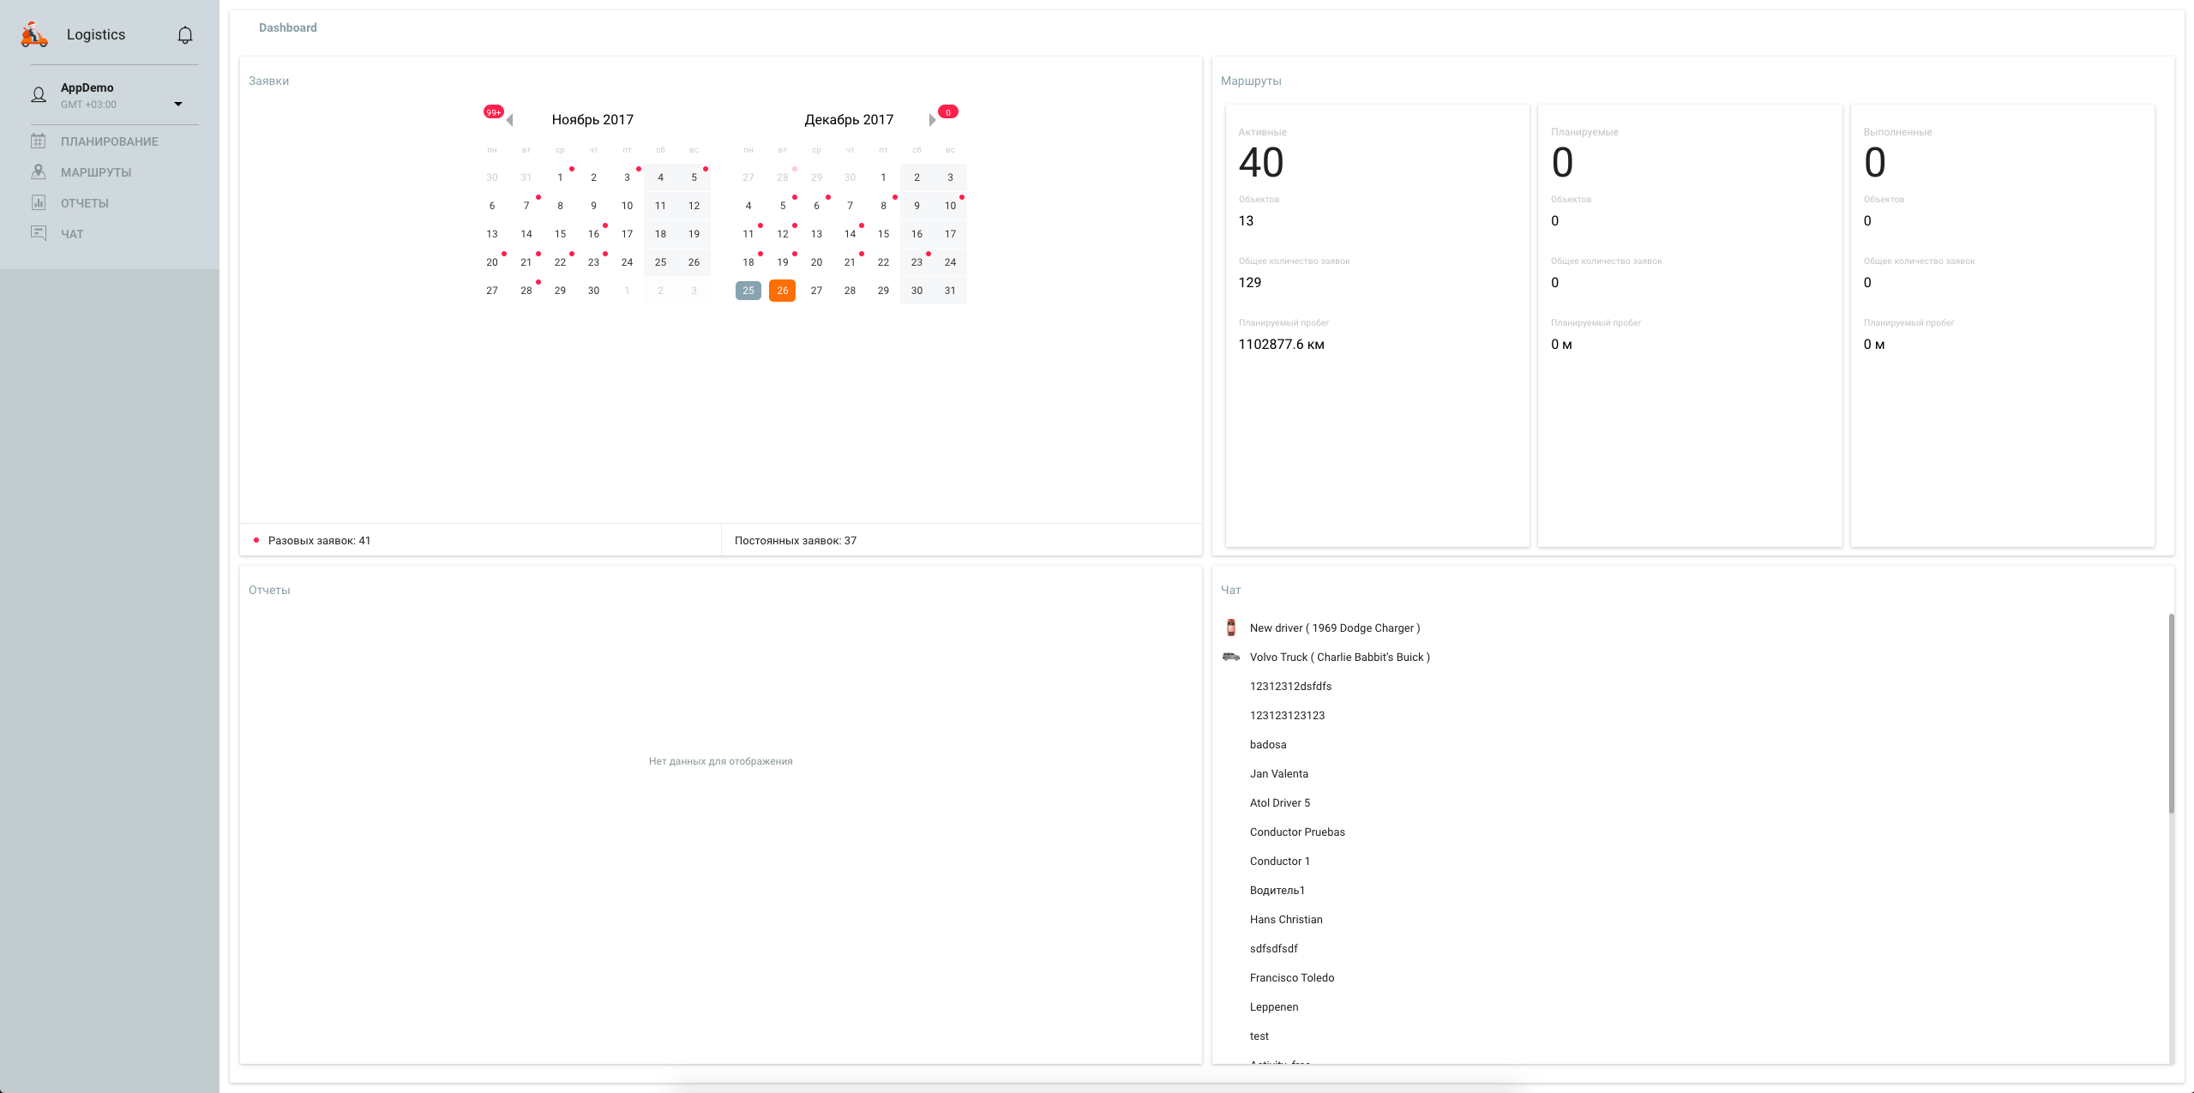This screenshot has height=1093, width=2194.
Task: Open chat with Francisco Toledo
Action: point(1291,977)
